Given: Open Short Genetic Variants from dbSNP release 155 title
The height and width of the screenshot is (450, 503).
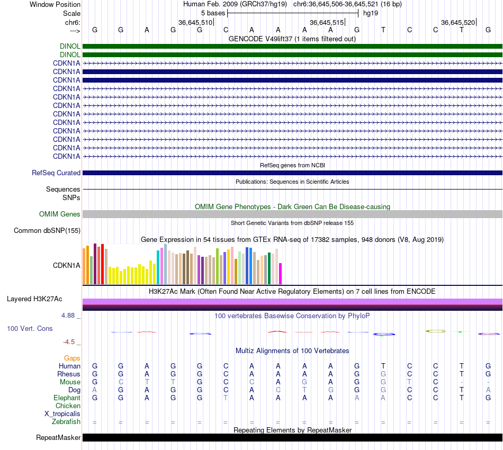Looking at the screenshot, I should pos(292,223).
